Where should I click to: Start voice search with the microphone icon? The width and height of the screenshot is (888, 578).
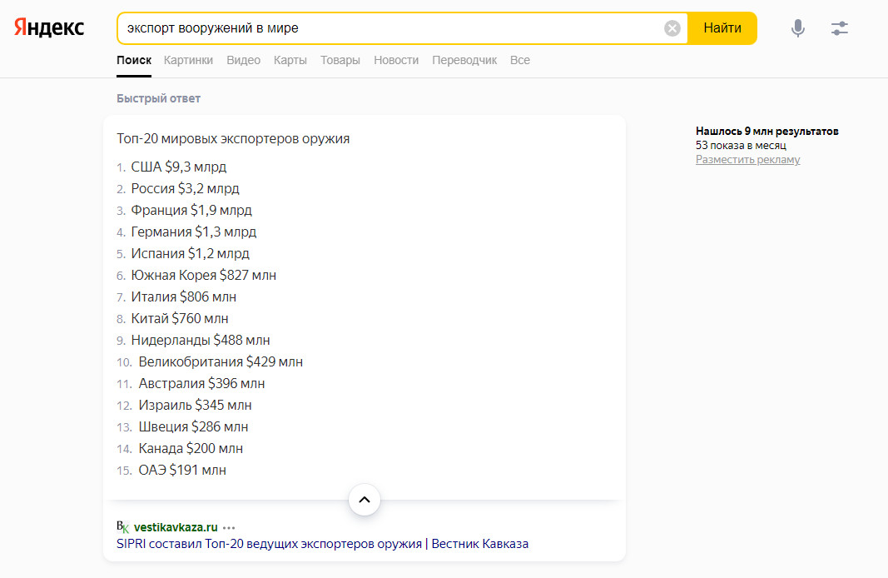coord(797,28)
